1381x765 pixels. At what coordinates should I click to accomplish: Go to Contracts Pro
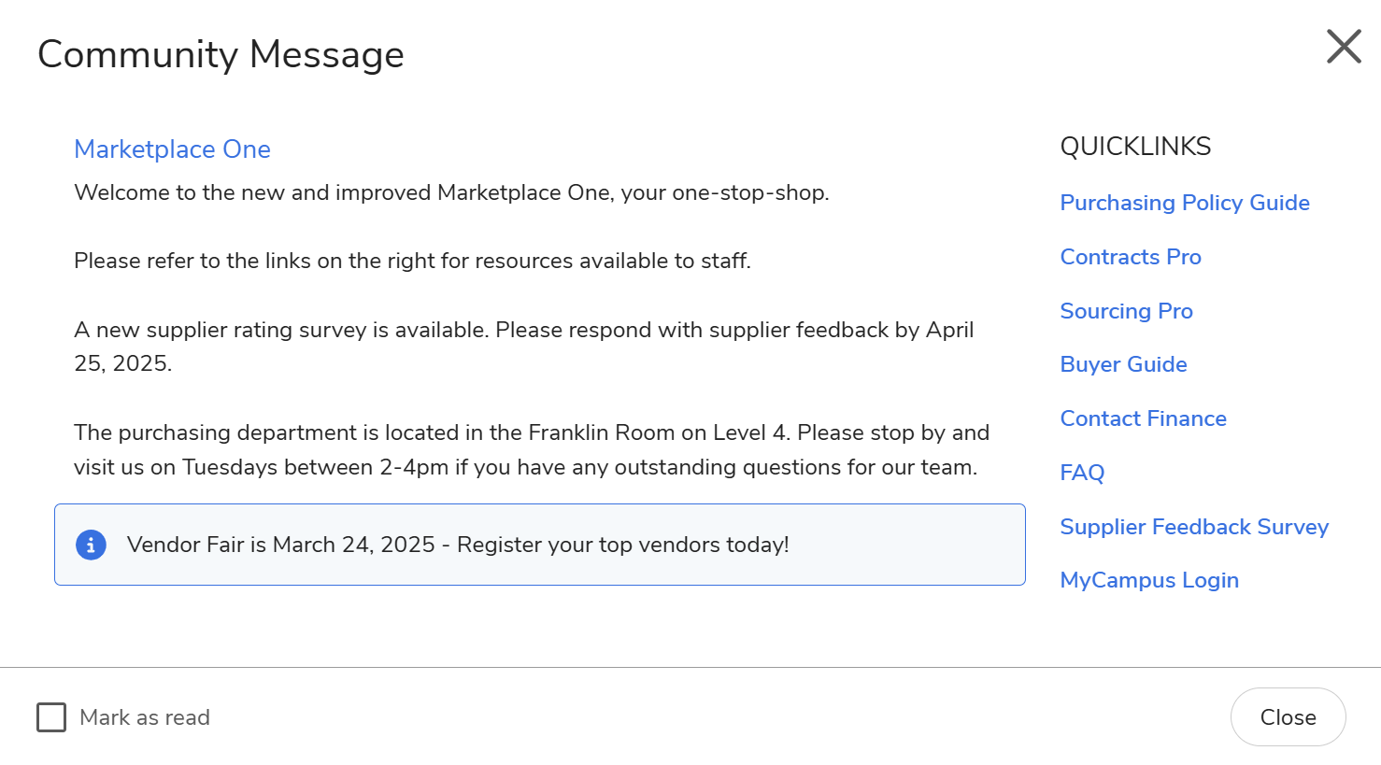point(1130,257)
